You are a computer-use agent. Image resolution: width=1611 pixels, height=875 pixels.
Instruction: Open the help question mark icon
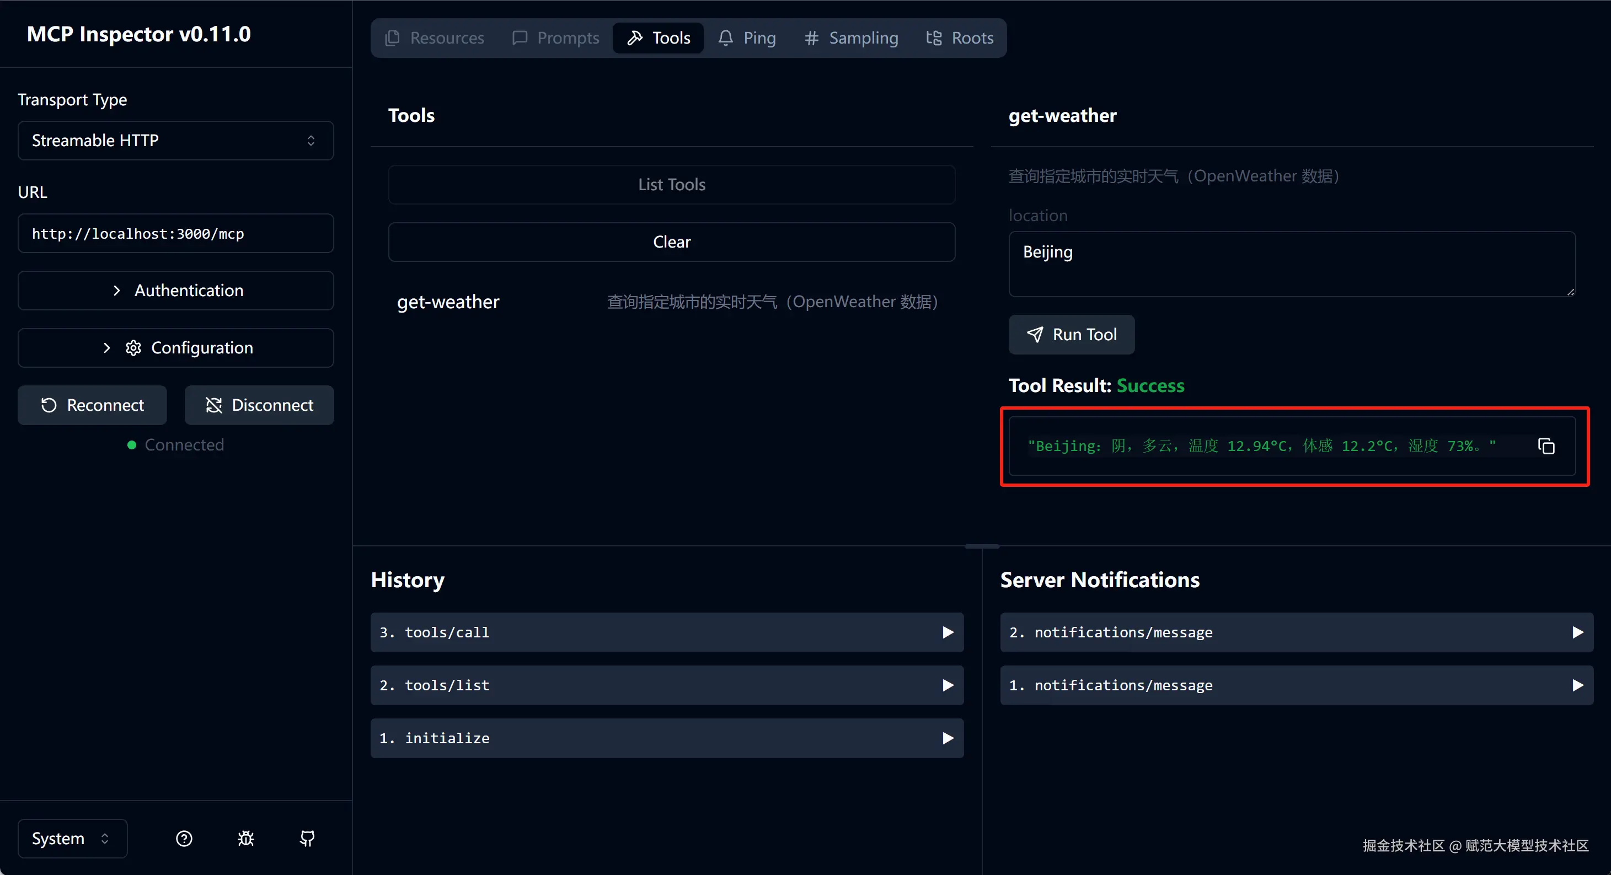coord(184,839)
